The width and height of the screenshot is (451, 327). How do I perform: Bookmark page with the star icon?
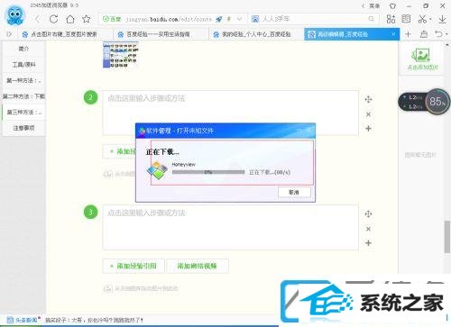pyautogui.click(x=87, y=19)
